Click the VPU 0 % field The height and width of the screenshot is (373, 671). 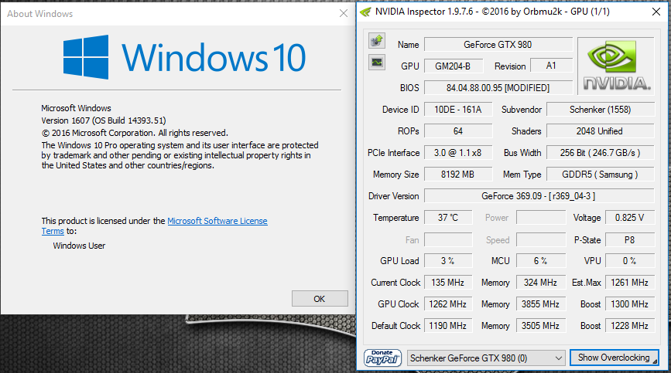(x=629, y=261)
